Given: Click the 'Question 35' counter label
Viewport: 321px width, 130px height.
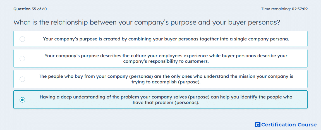Looking at the screenshot, I should (x=25, y=9).
